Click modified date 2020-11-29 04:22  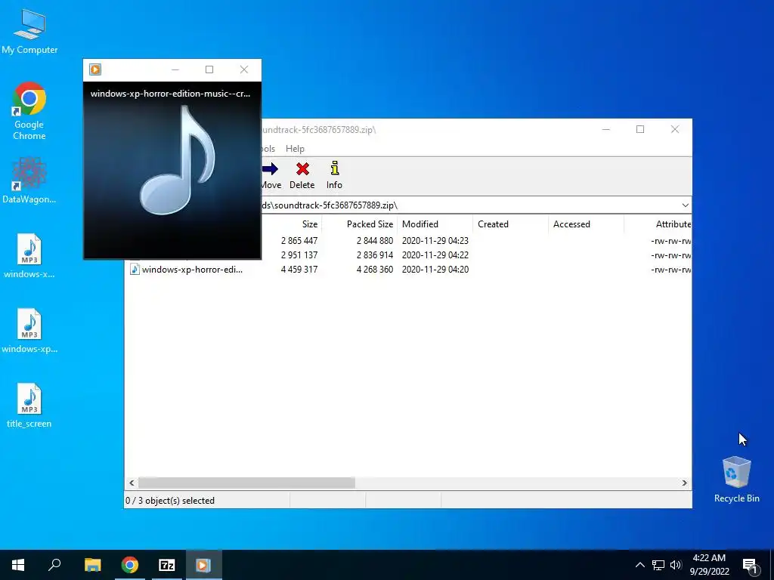coord(435,255)
